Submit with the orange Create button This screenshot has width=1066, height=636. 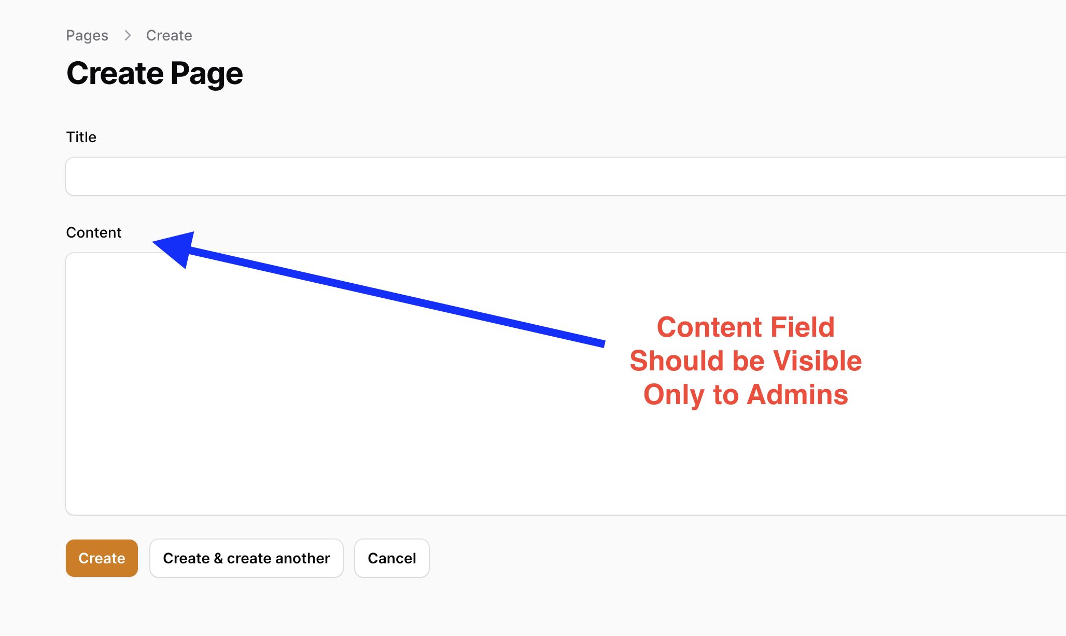[102, 558]
